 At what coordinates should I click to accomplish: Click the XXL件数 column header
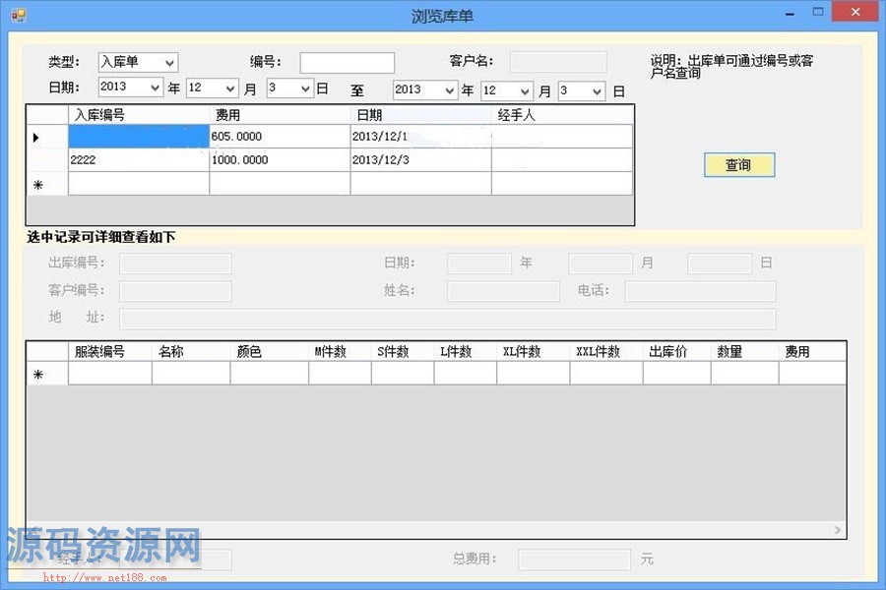point(606,352)
